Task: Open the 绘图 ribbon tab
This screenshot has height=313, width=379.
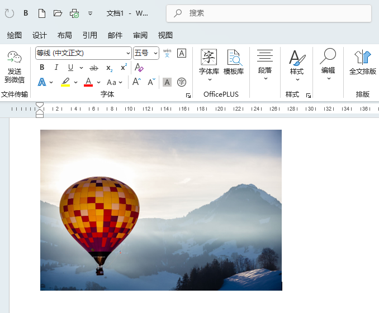Action: click(15, 35)
